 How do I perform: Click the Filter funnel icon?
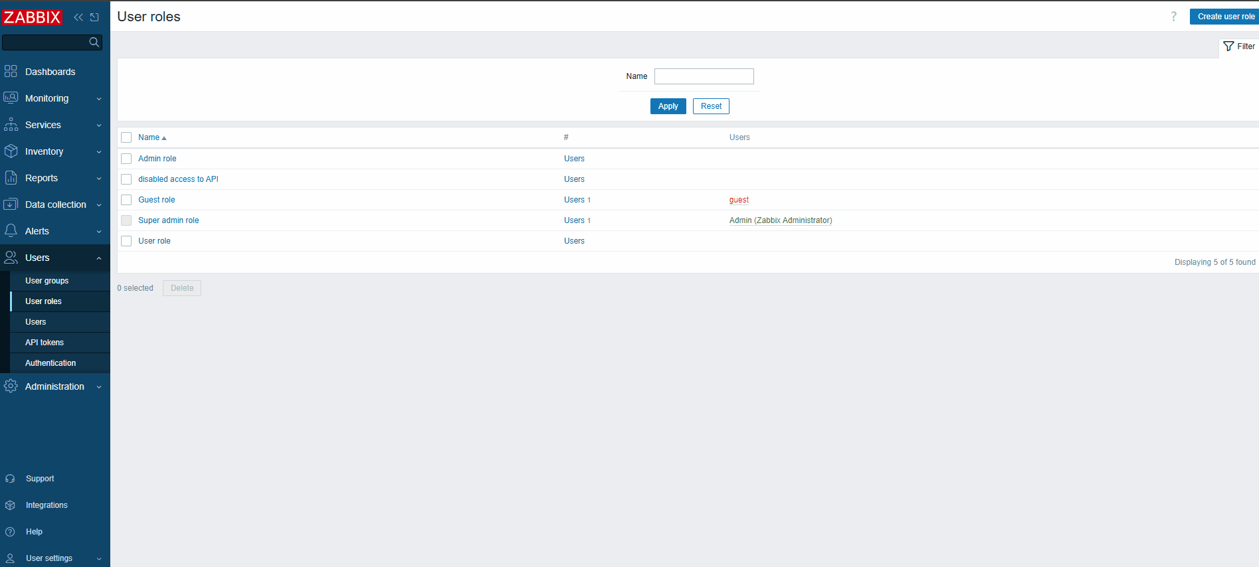[x=1228, y=46]
